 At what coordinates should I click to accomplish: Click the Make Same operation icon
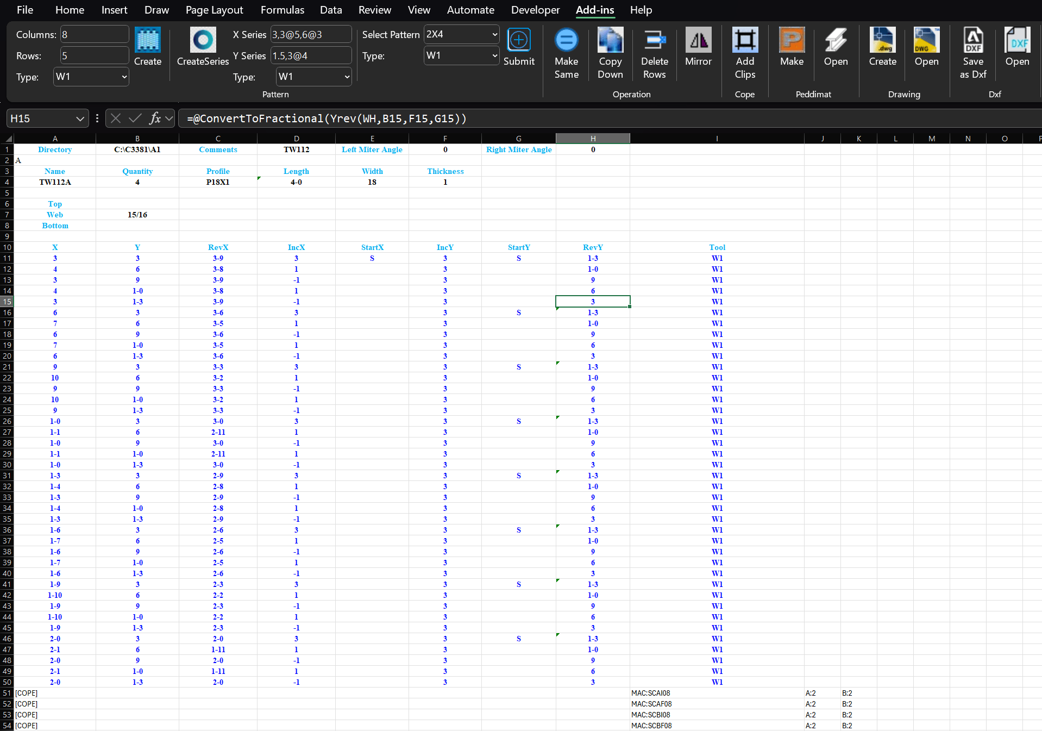point(566,41)
